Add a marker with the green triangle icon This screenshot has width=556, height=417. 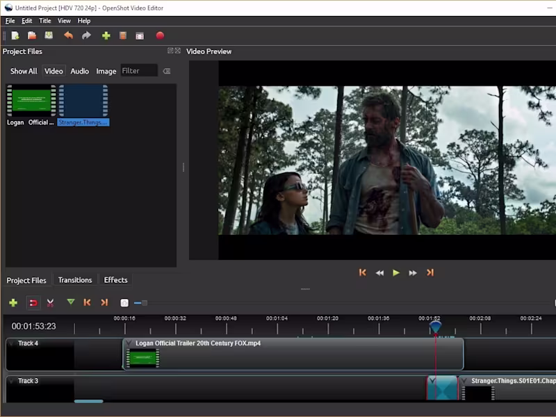tap(70, 302)
